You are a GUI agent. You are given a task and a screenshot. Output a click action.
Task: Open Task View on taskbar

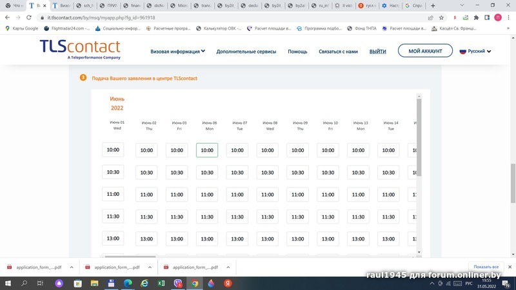(x=40, y=283)
